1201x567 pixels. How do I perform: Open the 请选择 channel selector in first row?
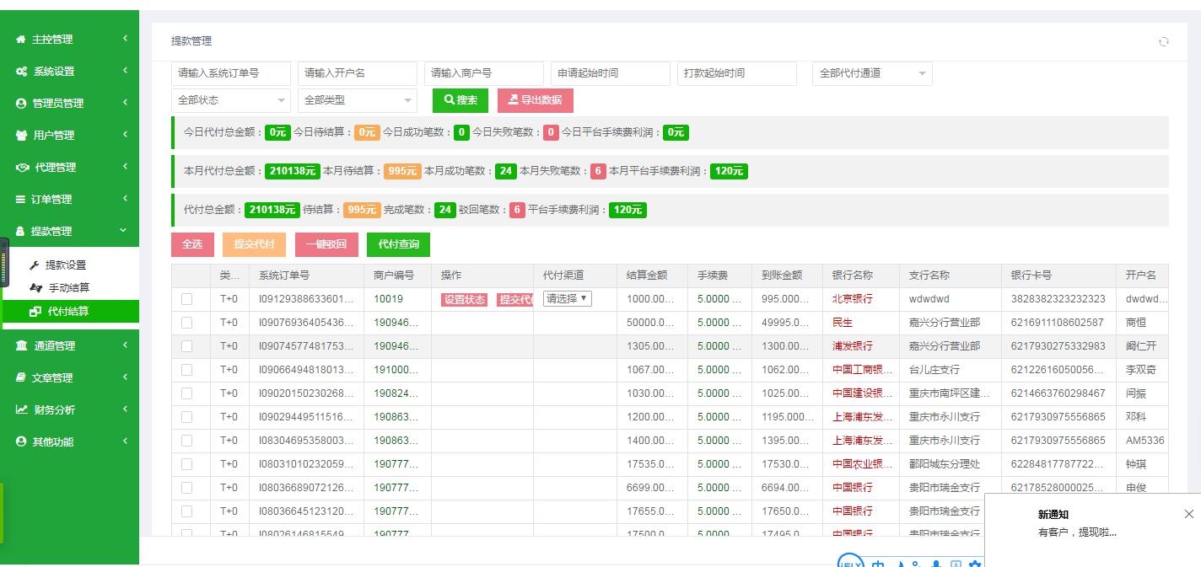568,298
